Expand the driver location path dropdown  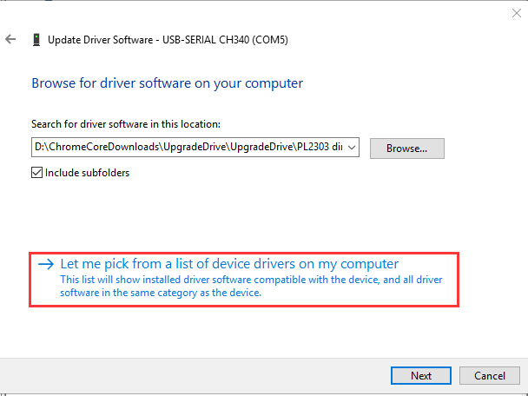(351, 148)
